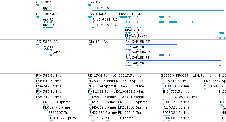The height and width of the screenshot is (122, 226).
Task: Open the RhoGAP18B gene label
Action: 101,8
